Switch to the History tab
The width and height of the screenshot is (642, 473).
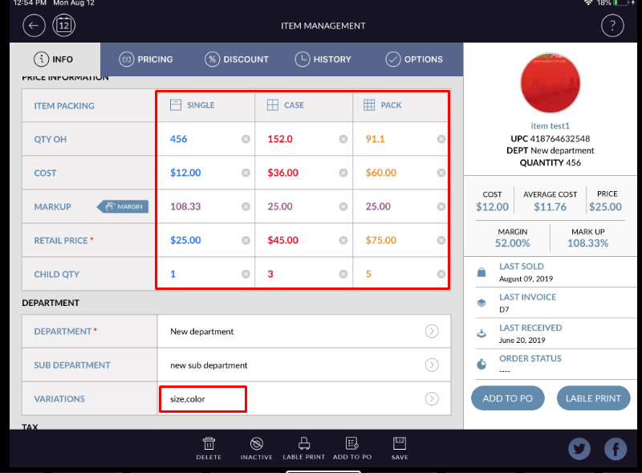tap(323, 59)
